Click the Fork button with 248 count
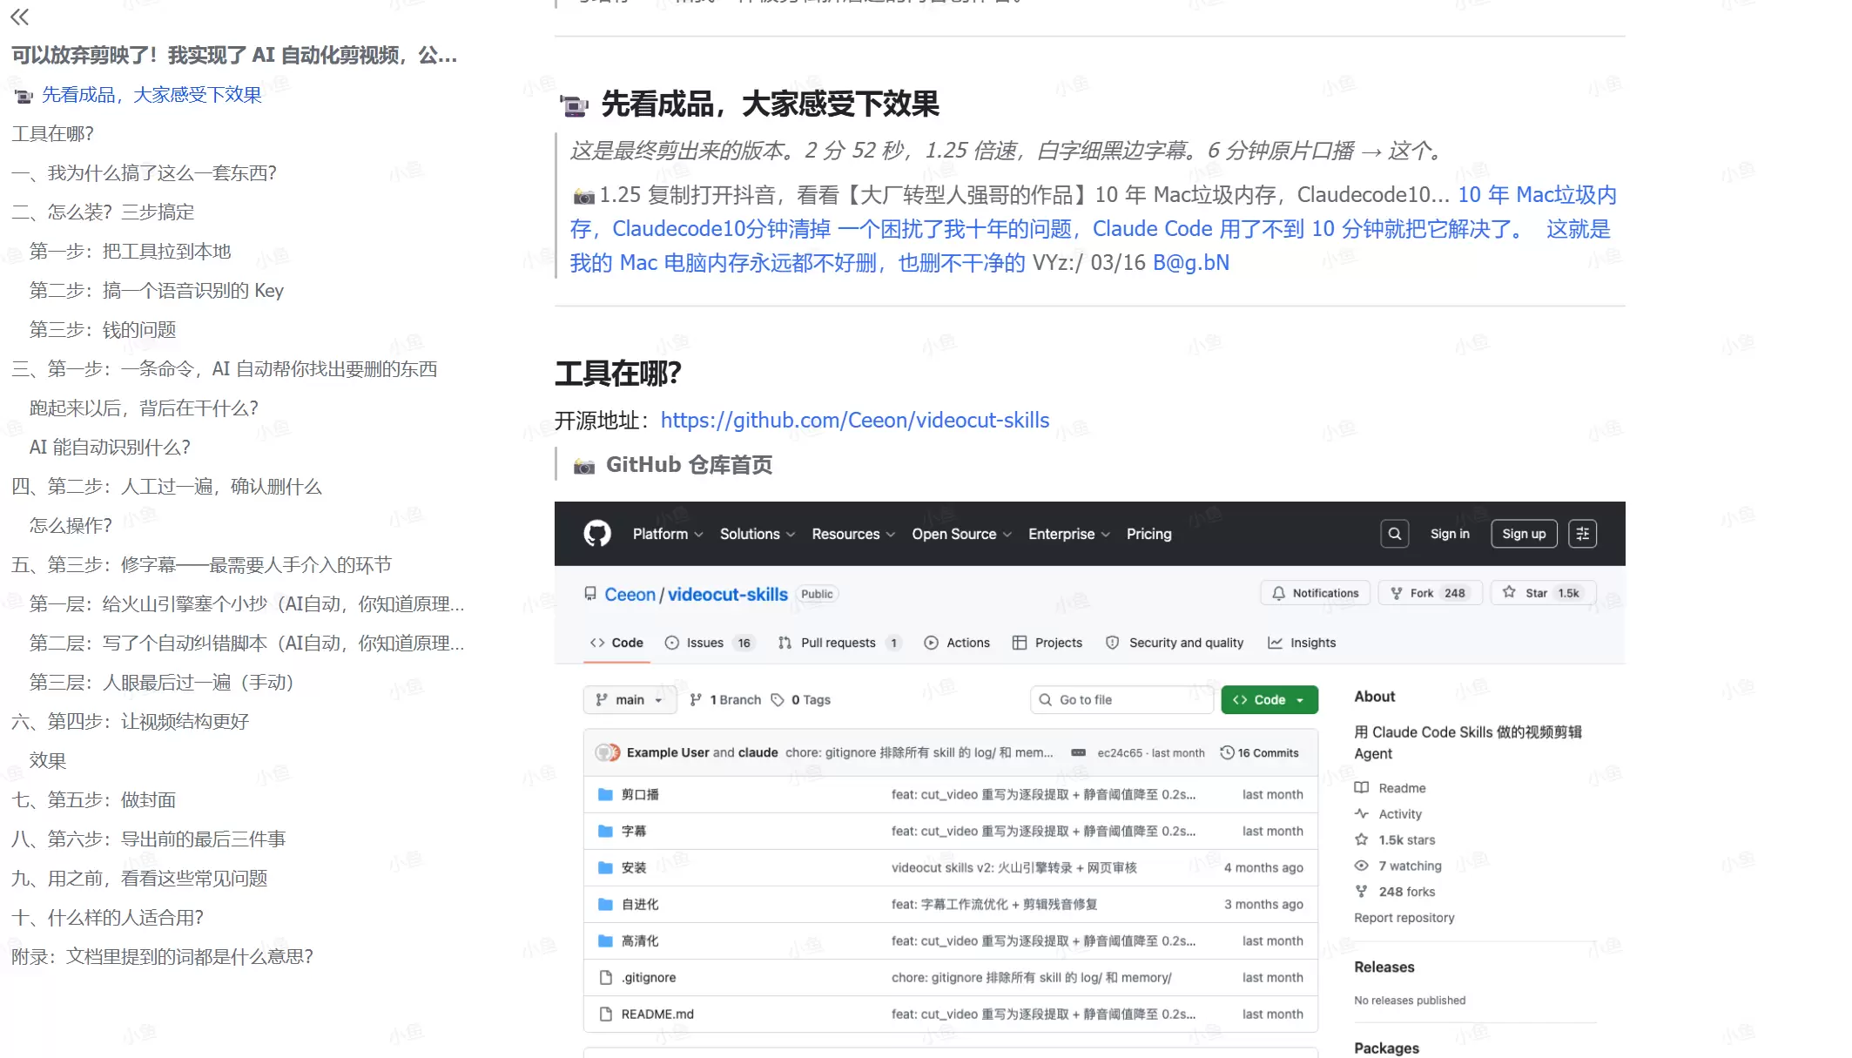Viewport: 1852px width, 1058px height. [1430, 593]
